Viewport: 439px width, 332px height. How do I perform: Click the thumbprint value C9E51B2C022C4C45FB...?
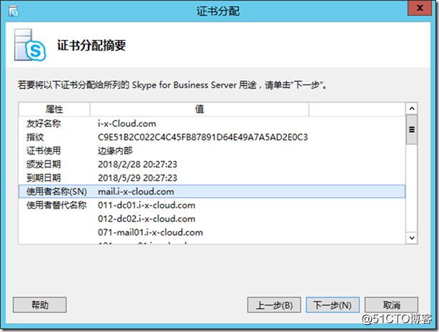pos(203,137)
